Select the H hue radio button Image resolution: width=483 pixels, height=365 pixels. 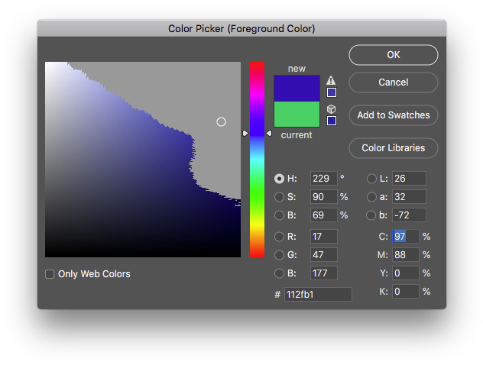[280, 179]
